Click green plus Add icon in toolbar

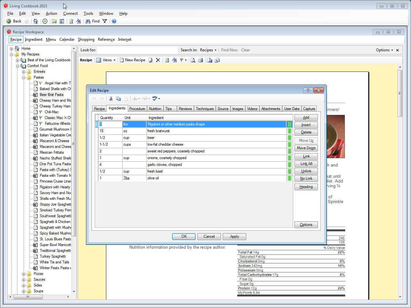point(45,21)
